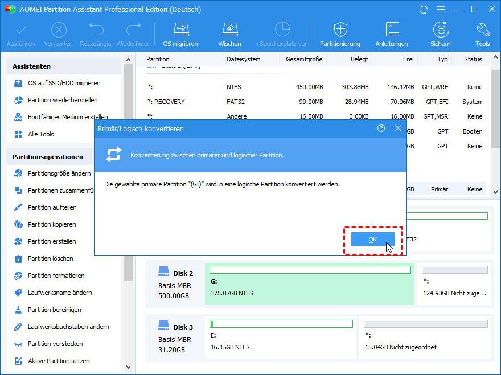
Task: Click sidebar scrollbar up arrow
Action: coord(129,60)
